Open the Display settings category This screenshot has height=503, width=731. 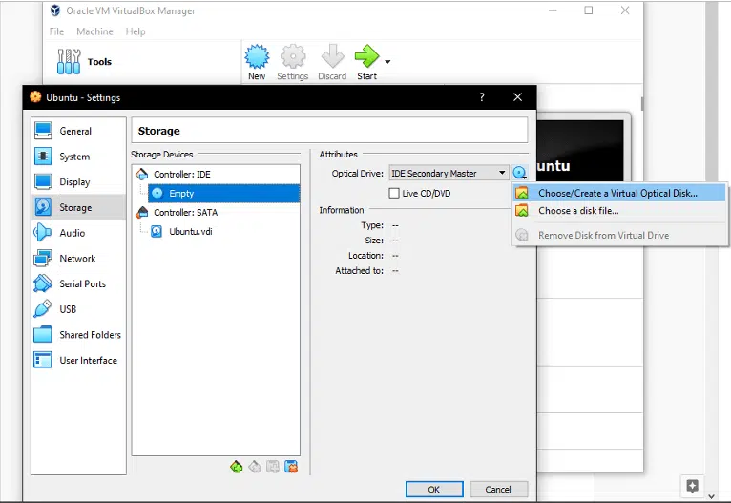click(x=78, y=181)
